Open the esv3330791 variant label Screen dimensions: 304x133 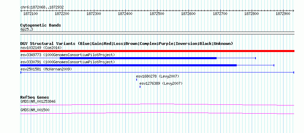(68, 62)
